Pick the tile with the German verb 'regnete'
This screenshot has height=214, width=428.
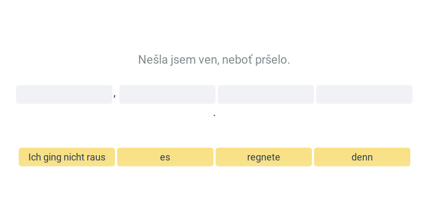tap(264, 157)
